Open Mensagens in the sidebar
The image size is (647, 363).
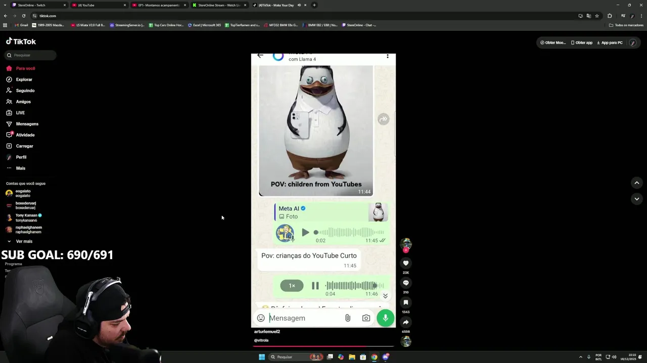pos(22,124)
